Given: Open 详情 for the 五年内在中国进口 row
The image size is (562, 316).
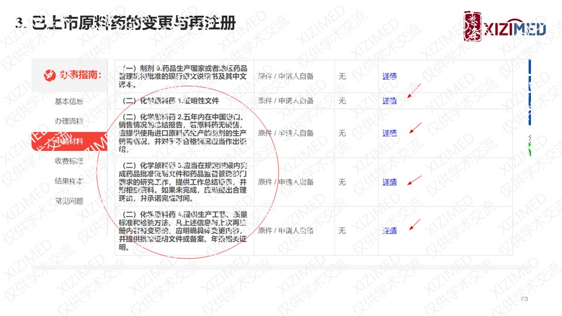Looking at the screenshot, I should (389, 133).
